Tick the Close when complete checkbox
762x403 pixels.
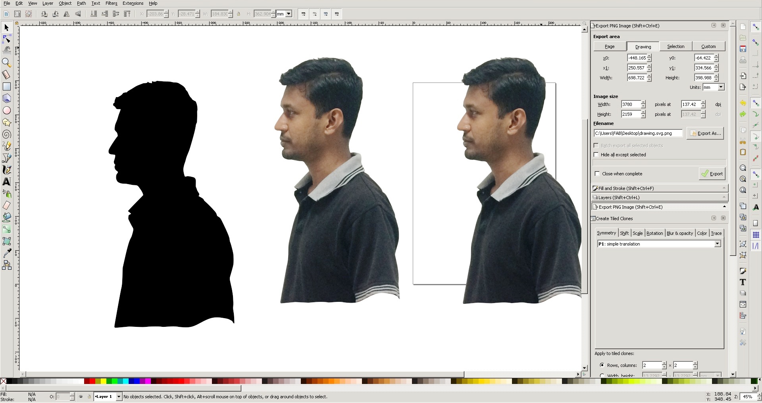click(x=597, y=174)
